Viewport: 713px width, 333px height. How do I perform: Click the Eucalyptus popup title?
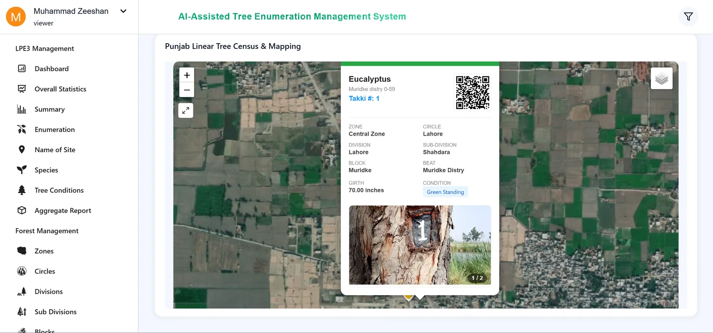(x=369, y=79)
